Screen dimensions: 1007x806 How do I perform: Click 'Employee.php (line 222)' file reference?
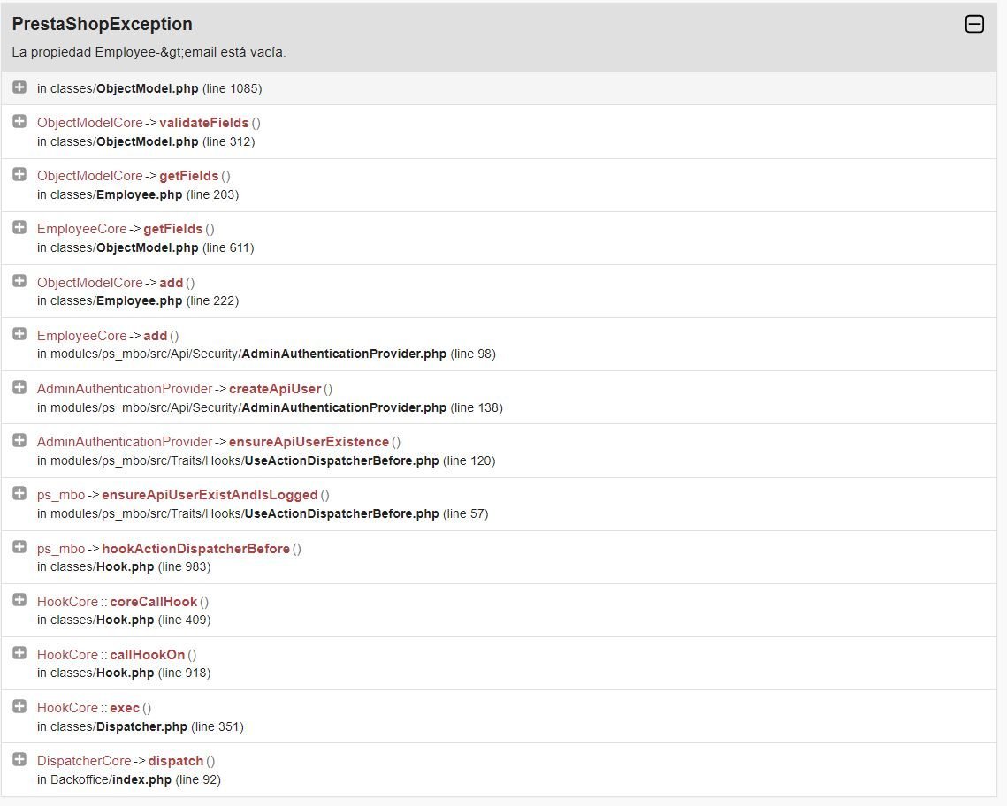click(168, 301)
